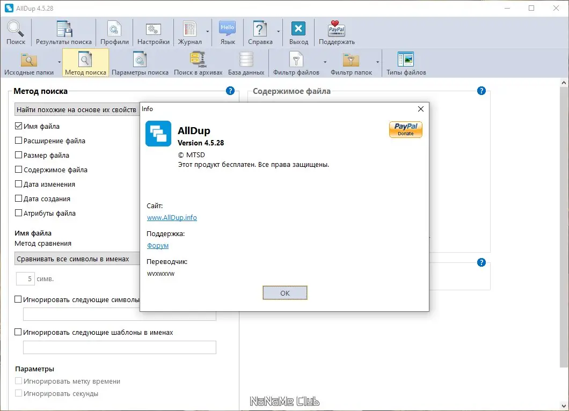Click PayPal Donate button in Info dialog
Image resolution: width=569 pixels, height=411 pixels.
pos(406,129)
